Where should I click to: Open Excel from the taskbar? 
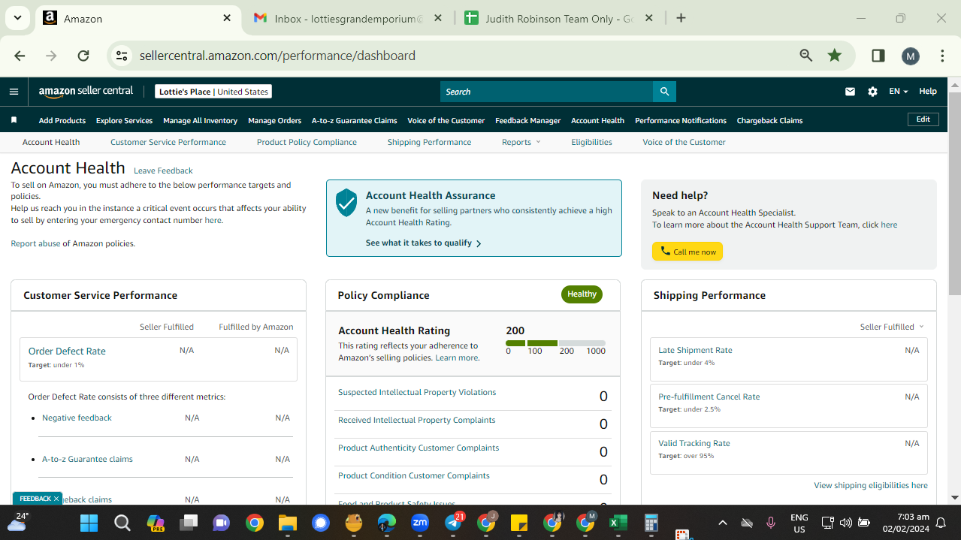pos(618,523)
